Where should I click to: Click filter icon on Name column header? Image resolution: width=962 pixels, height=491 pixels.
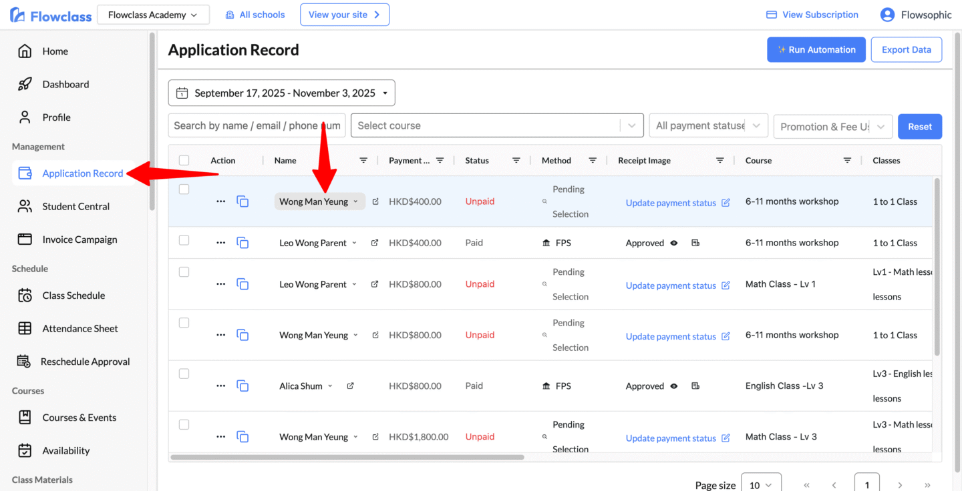pos(363,161)
